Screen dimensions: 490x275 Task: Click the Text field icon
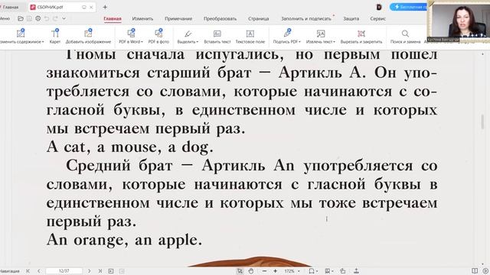250,34
